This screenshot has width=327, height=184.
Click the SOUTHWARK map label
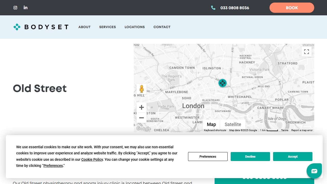[223, 111]
